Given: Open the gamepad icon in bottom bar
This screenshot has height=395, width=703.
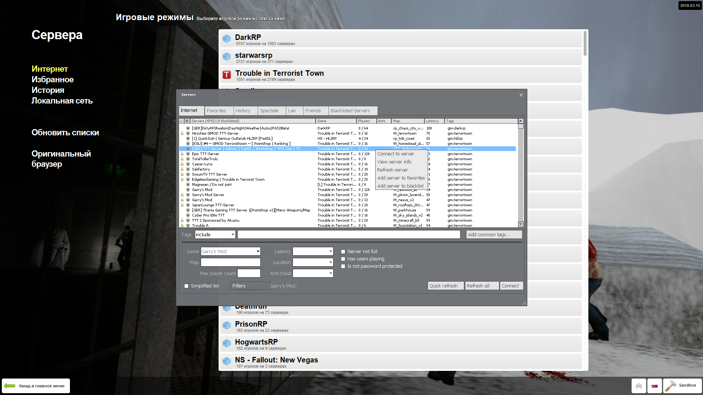Looking at the screenshot, I should point(639,386).
